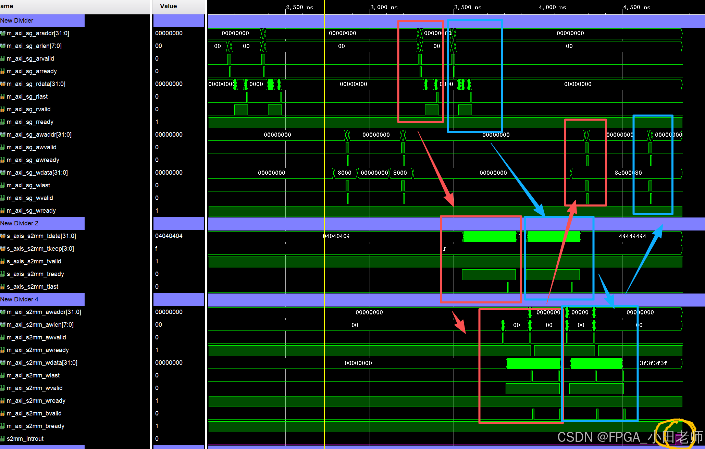Click the s_axis_s2mm_tdata[31:0] bus icon
The height and width of the screenshot is (449, 705).
tap(3, 236)
